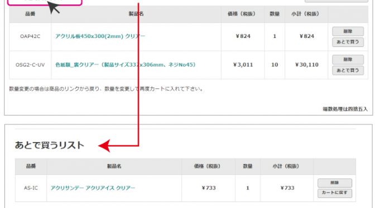Screen dimensions: 375x208
Task: Open product link アクリル板450x300(2mm) クリアー
Action: tap(100, 36)
